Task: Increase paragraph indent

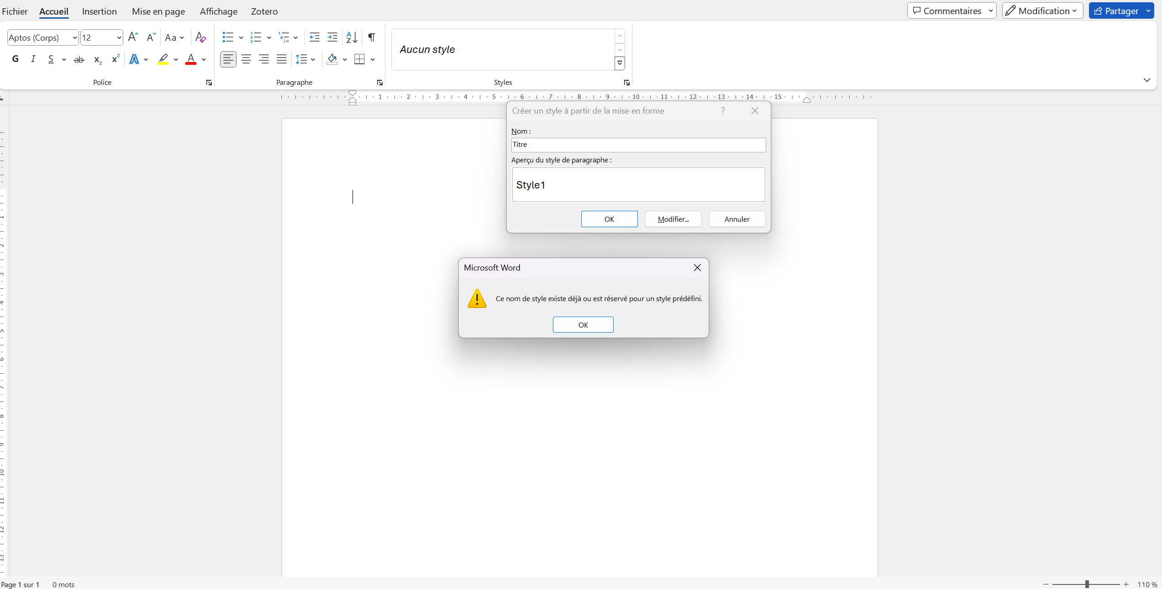Action: pyautogui.click(x=332, y=37)
